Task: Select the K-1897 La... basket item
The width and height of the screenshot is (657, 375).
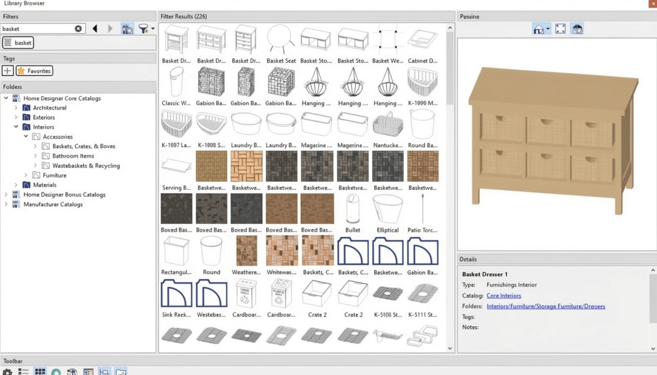Action: pos(176,129)
